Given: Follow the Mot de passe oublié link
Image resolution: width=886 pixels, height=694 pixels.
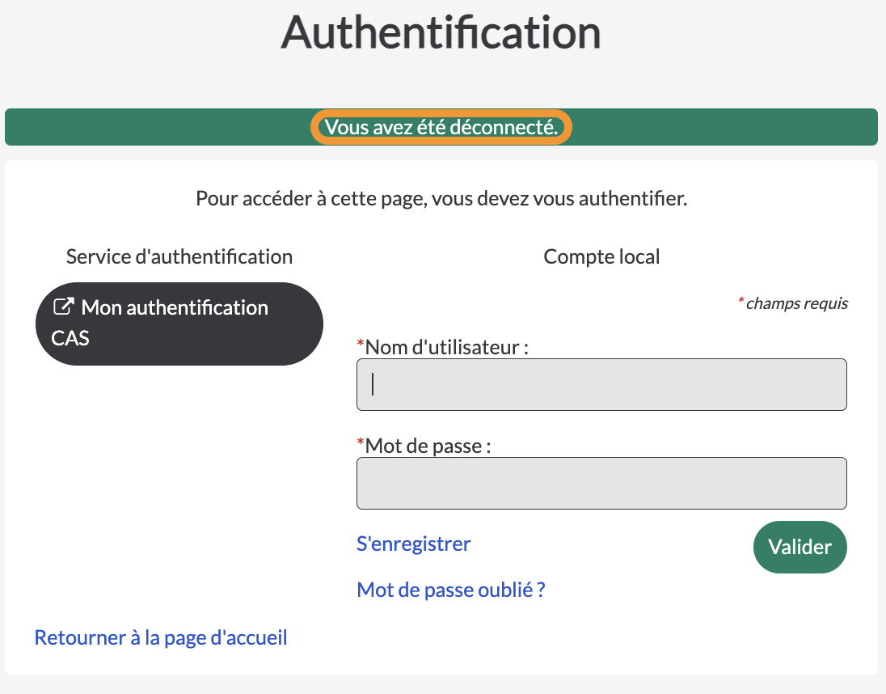Looking at the screenshot, I should point(450,590).
